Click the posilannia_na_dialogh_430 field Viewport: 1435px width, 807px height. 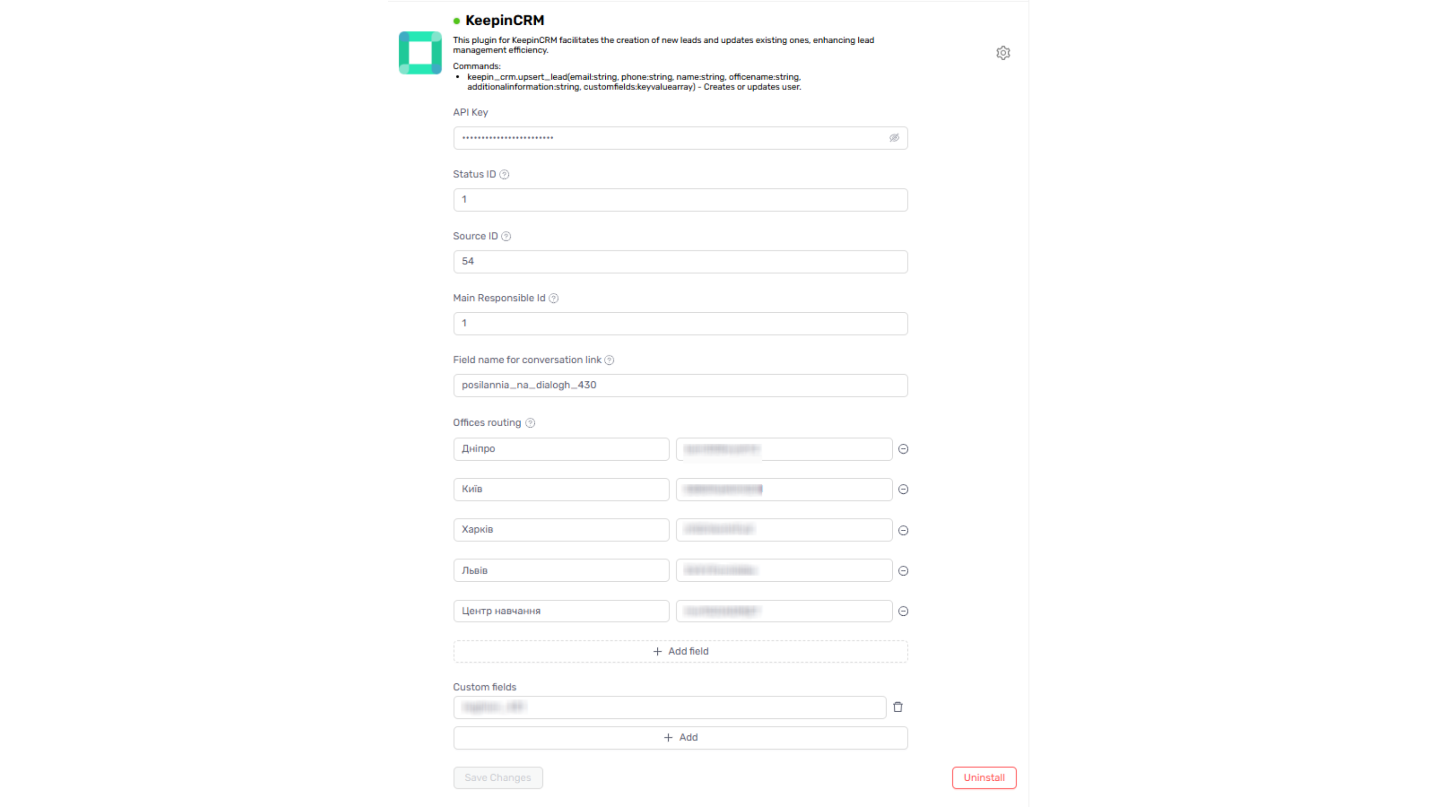coord(680,385)
